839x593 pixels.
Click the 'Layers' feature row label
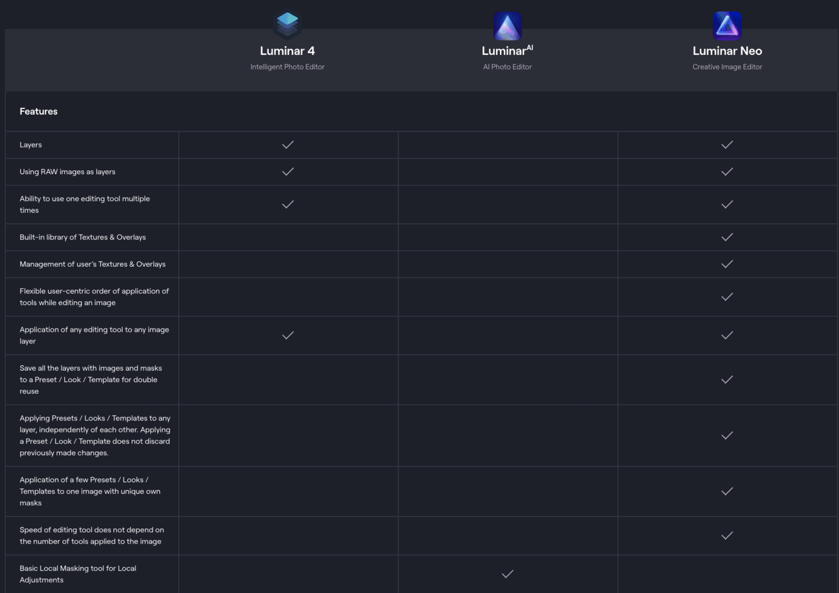[x=31, y=145]
